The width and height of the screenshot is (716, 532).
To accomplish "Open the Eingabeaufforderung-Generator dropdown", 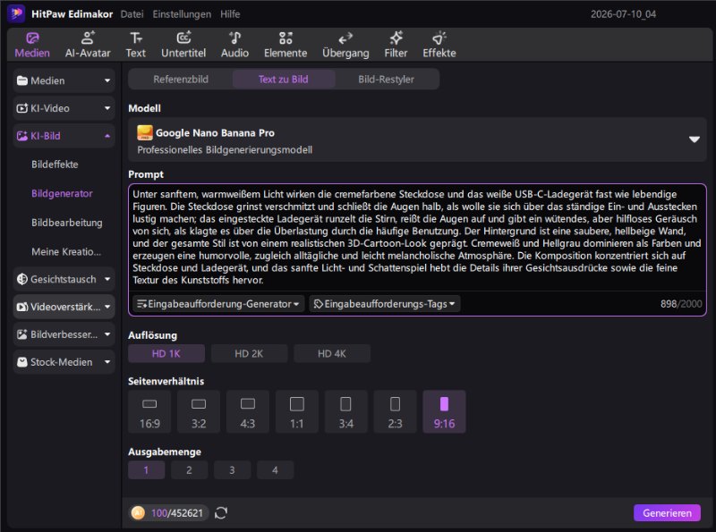I will tap(218, 304).
